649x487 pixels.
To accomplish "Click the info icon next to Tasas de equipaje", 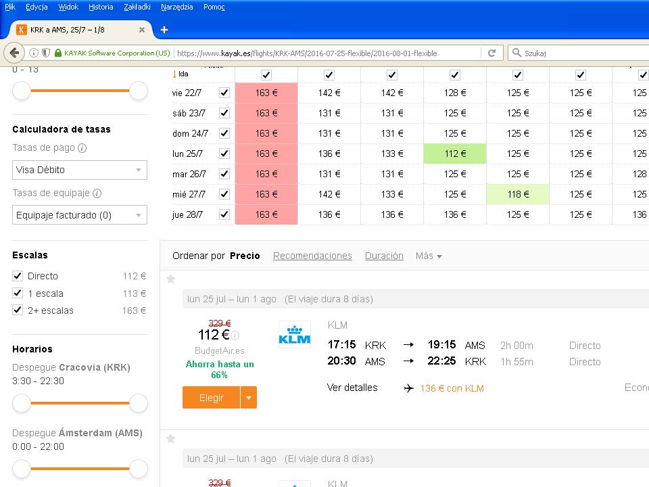I will pos(97,193).
